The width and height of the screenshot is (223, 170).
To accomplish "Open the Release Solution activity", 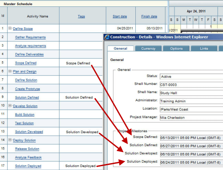I will 27,149.
